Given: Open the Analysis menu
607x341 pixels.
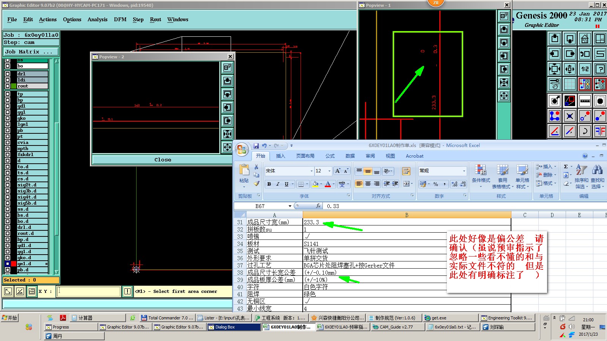Looking at the screenshot, I should 97,19.
